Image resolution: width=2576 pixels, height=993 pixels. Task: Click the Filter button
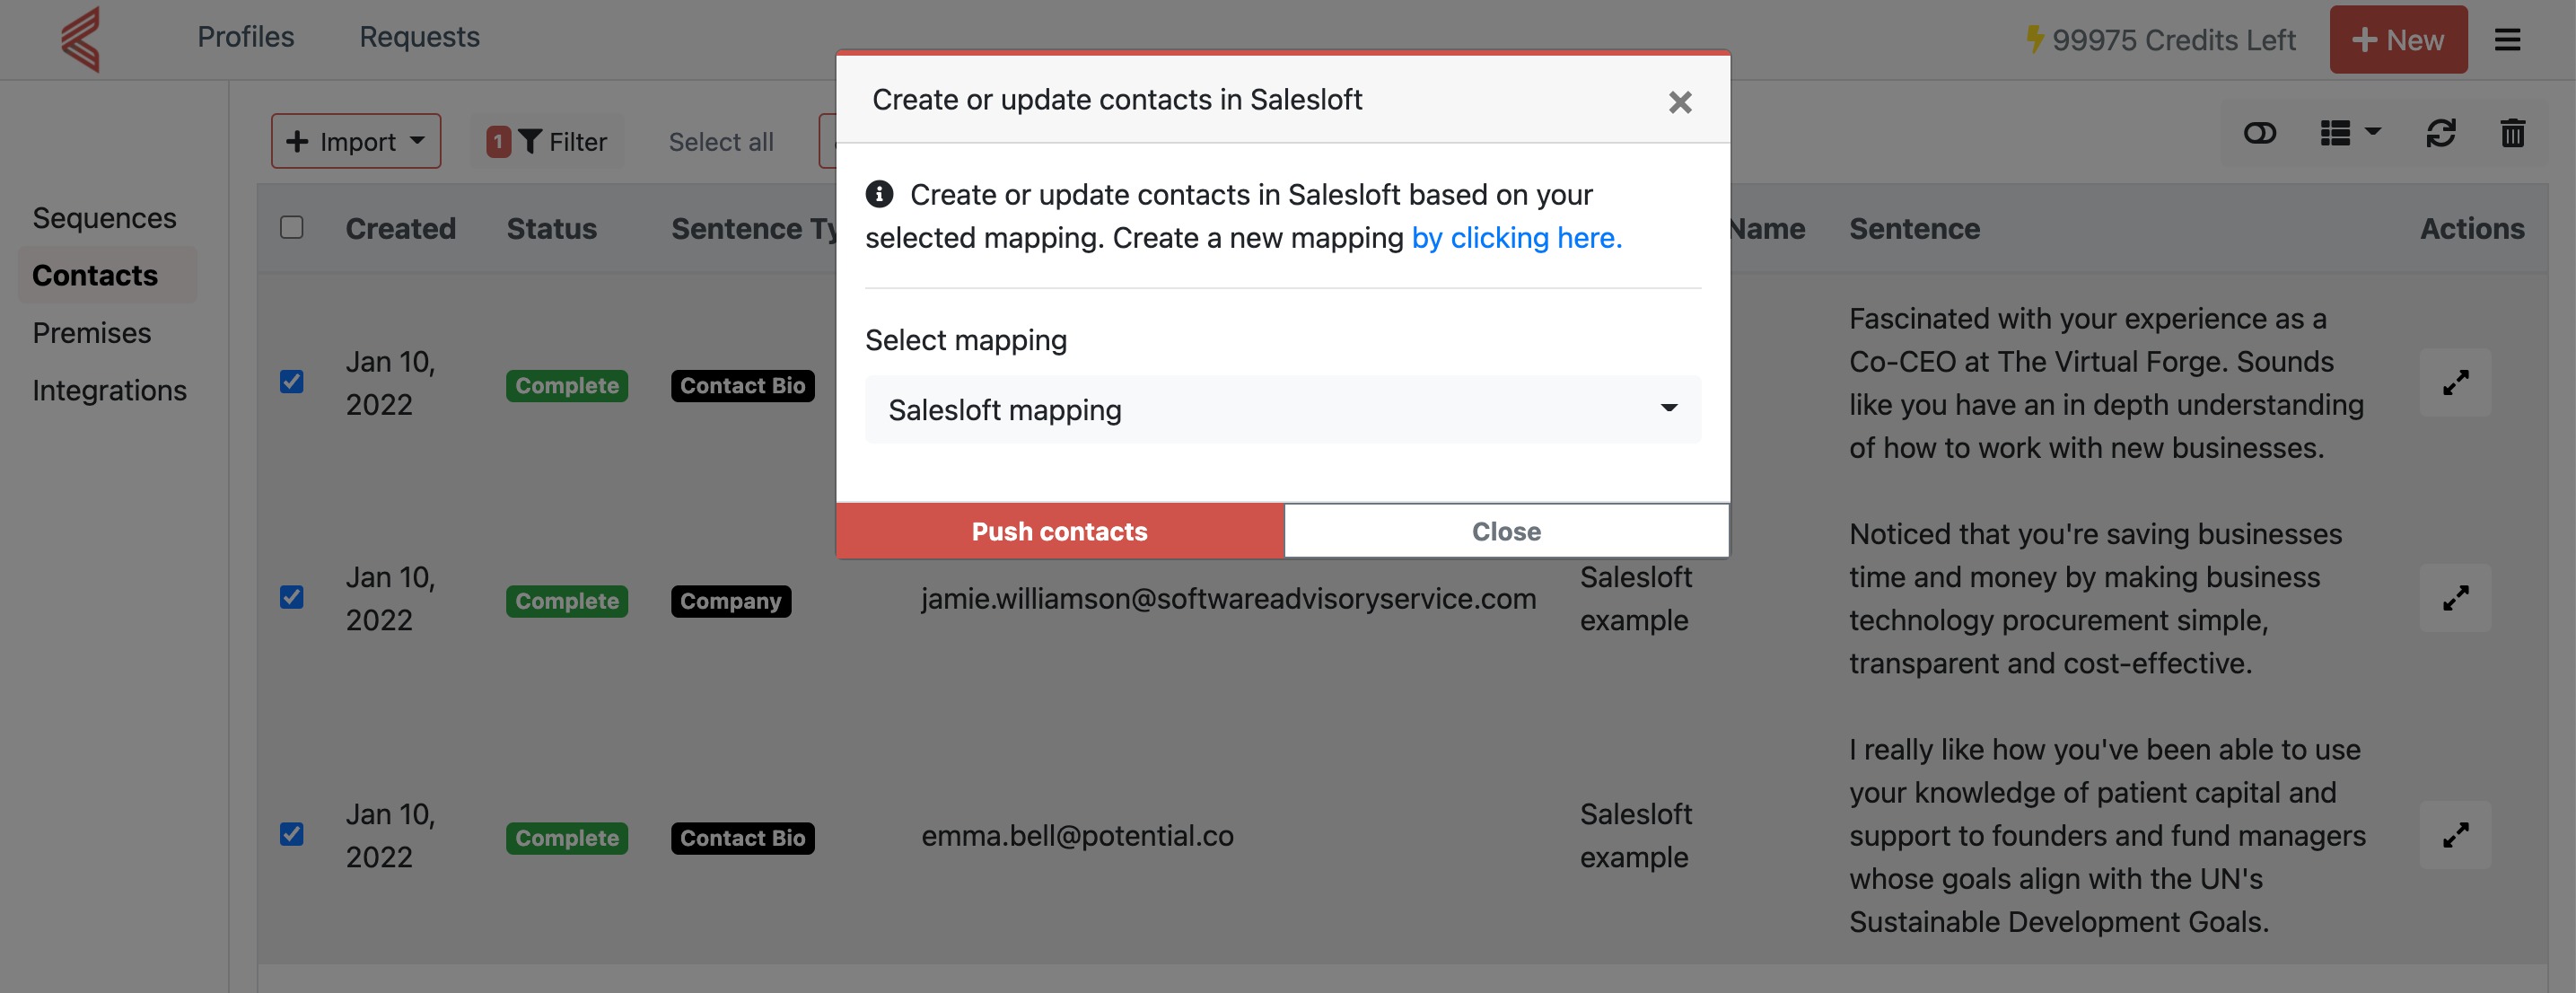click(548, 142)
